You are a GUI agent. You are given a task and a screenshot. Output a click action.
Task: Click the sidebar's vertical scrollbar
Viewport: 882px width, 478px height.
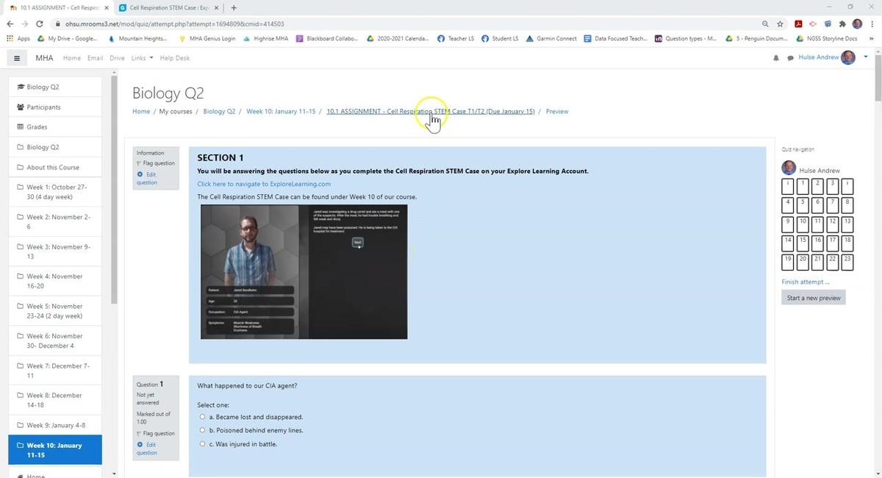coord(114,188)
